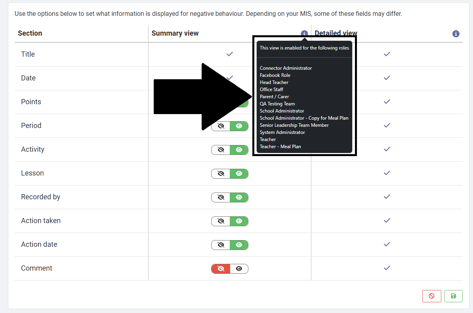Click the Summary view checkmark for Title
The width and height of the screenshot is (473, 313).
229,54
